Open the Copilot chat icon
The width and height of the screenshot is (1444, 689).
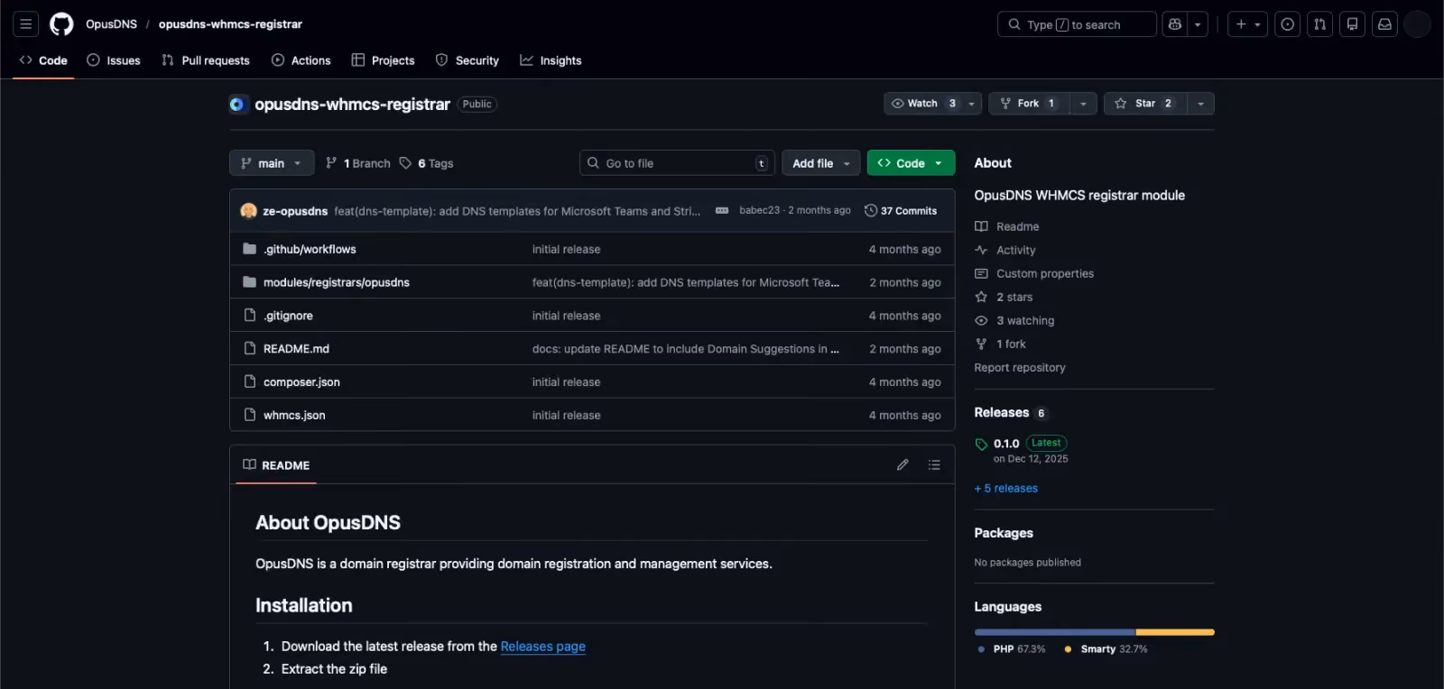[1175, 24]
